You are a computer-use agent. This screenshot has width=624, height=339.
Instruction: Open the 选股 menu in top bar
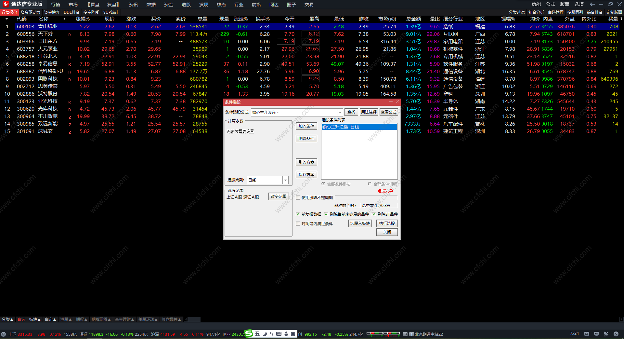(186, 5)
